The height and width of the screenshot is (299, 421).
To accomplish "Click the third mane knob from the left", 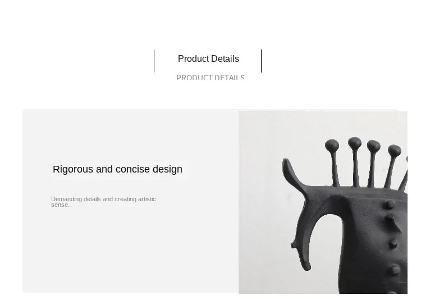I will (373, 146).
